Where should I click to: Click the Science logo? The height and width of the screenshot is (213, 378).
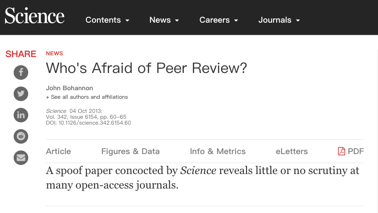point(35,17)
